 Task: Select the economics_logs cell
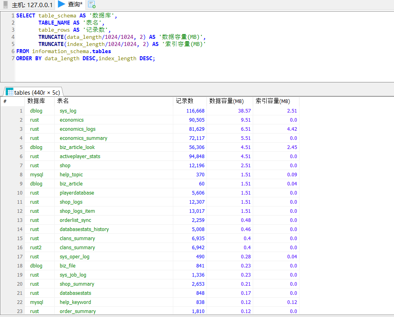point(114,129)
